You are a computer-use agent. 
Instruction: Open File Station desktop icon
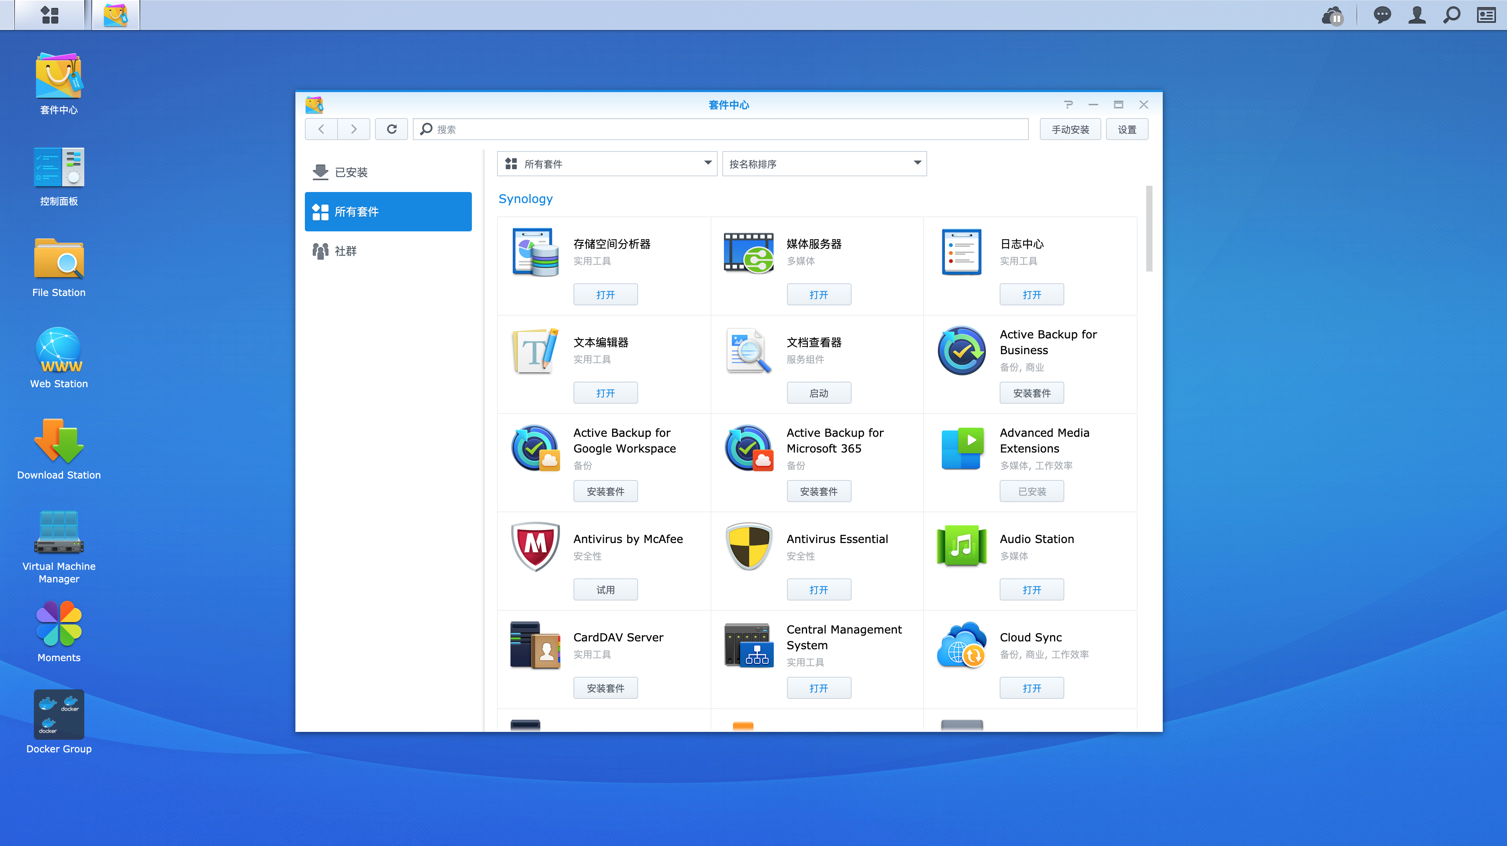(59, 260)
